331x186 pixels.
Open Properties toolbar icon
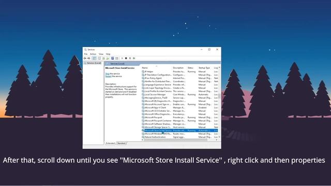[99, 58]
